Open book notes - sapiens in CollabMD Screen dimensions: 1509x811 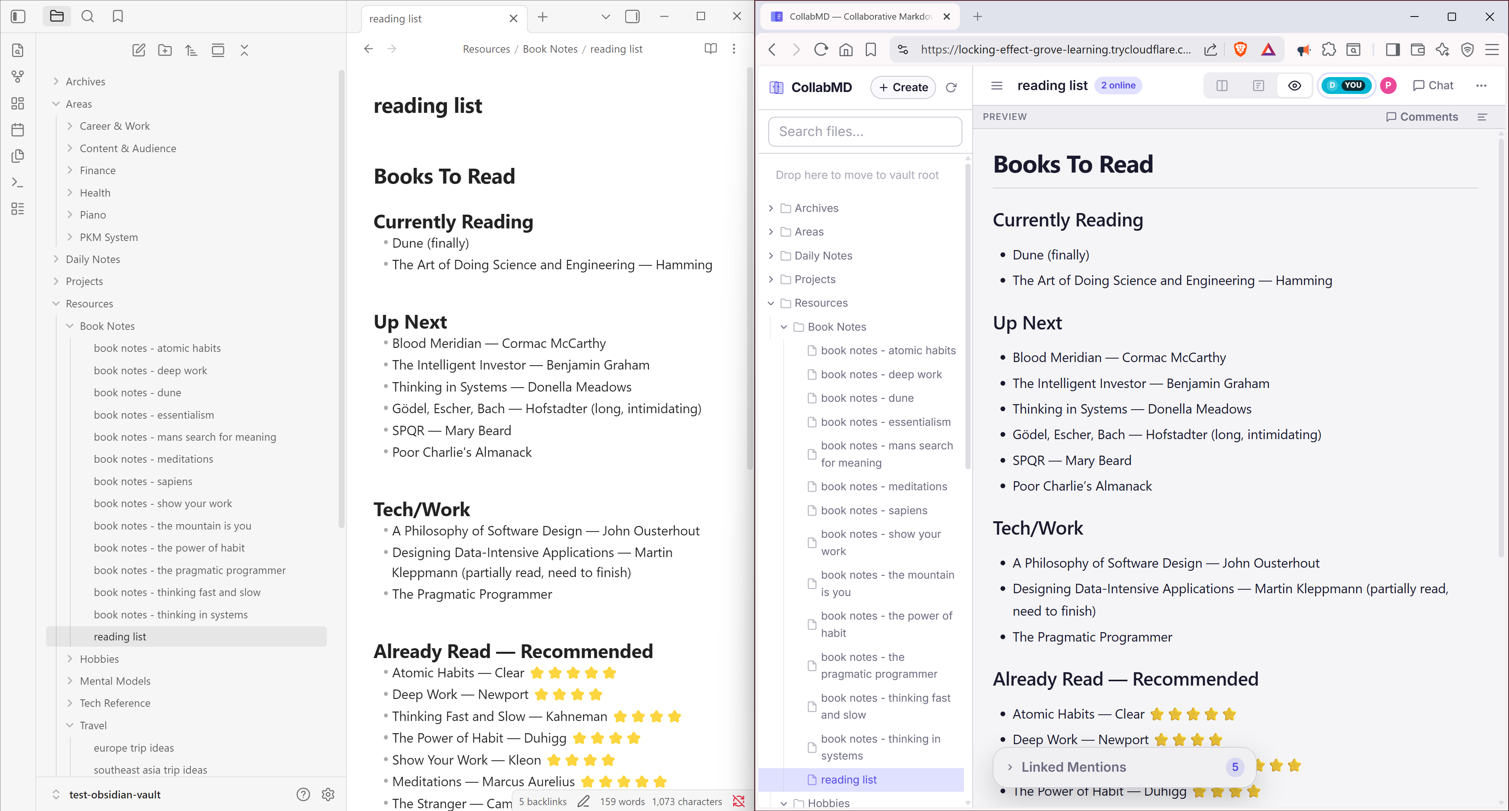[874, 510]
